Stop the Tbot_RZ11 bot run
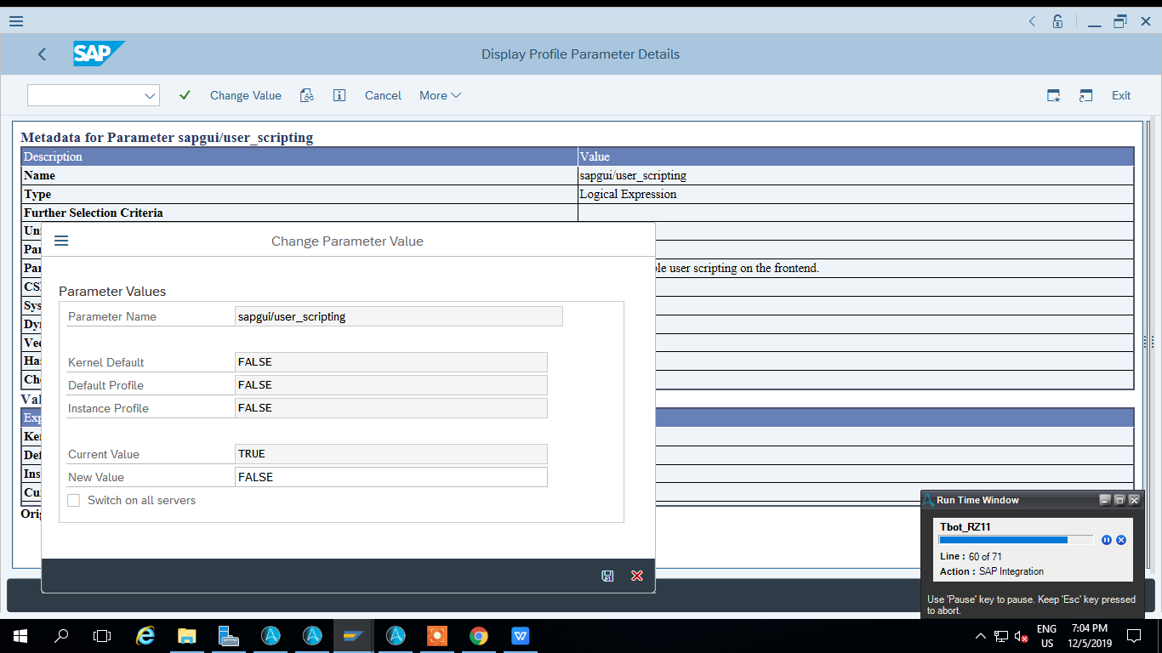The image size is (1162, 653). point(1121,540)
